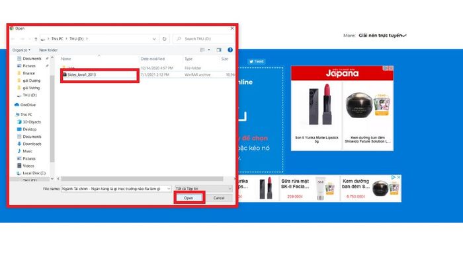Open Videos in the sidebar
This screenshot has width=463, height=260.
coord(28,166)
